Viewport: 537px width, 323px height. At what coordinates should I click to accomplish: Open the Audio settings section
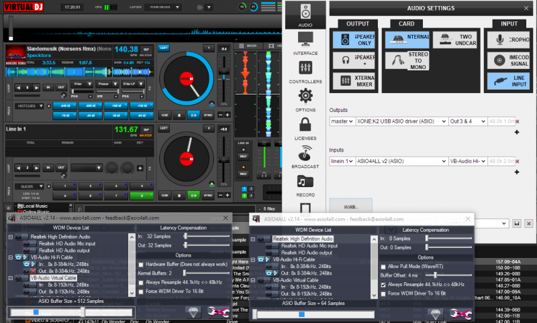(305, 15)
